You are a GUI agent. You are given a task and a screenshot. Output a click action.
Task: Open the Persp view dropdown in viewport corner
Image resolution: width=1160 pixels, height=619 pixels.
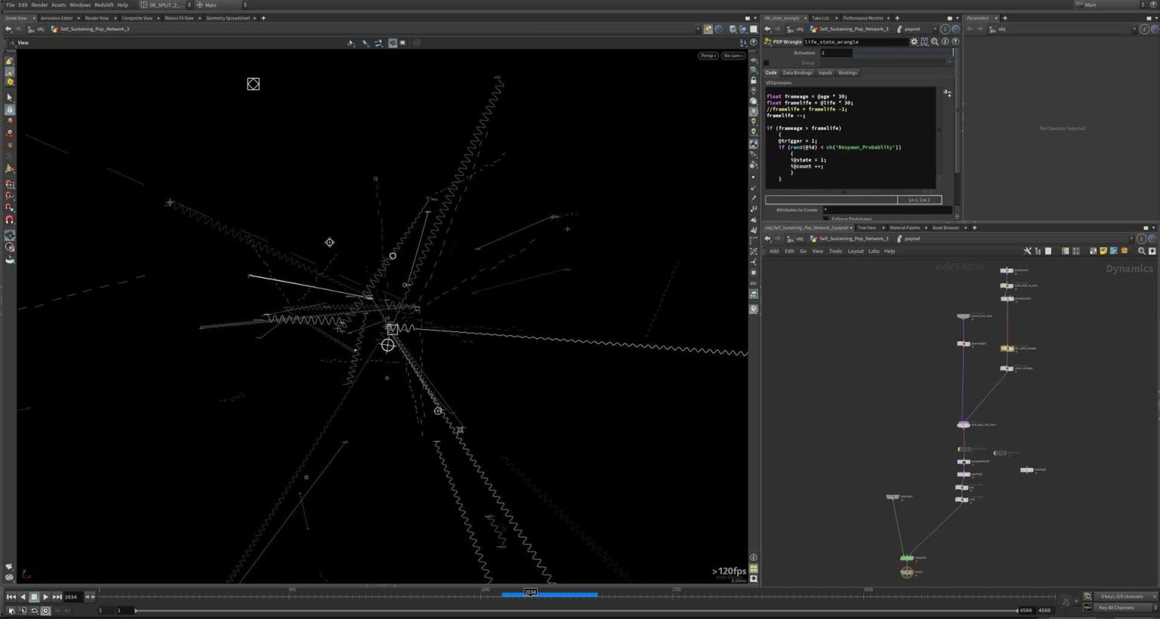click(x=707, y=55)
